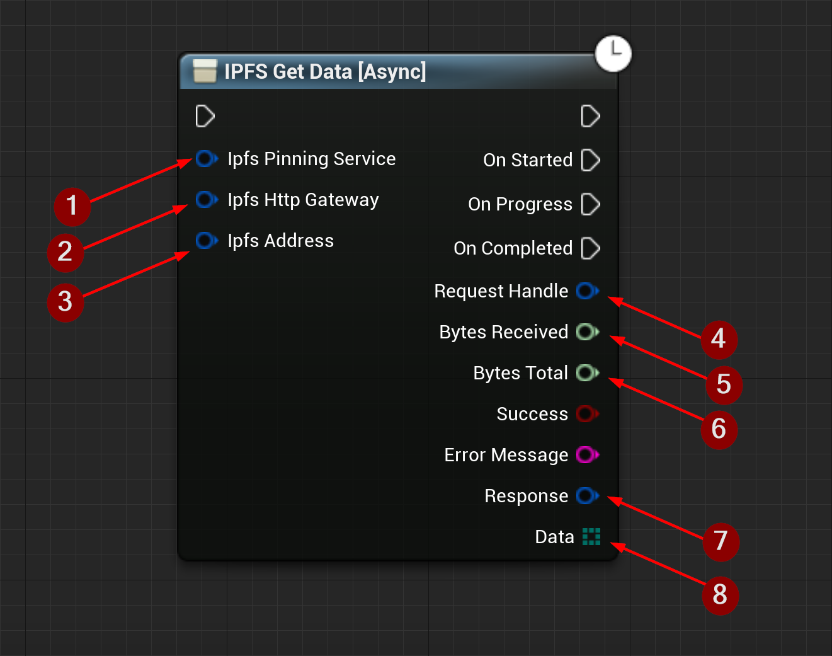The width and height of the screenshot is (832, 656).
Task: Click the Request Handle label
Action: pyautogui.click(x=501, y=291)
